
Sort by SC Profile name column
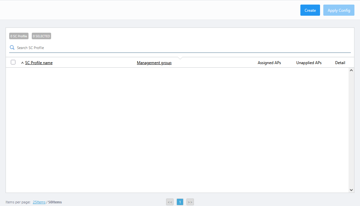click(39, 63)
